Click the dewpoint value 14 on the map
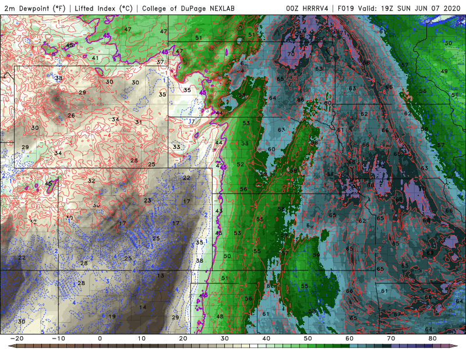Viewport: 466px width, 349px height. coord(143,307)
